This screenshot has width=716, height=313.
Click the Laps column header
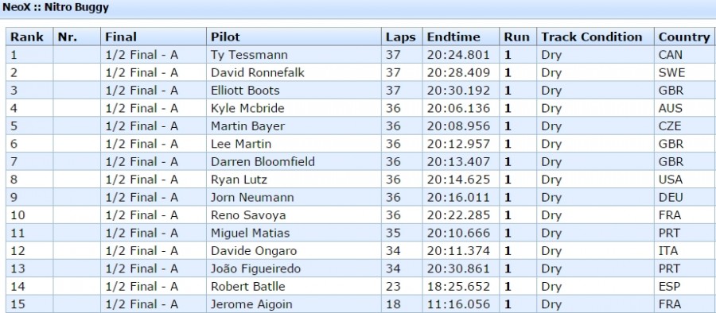click(402, 37)
